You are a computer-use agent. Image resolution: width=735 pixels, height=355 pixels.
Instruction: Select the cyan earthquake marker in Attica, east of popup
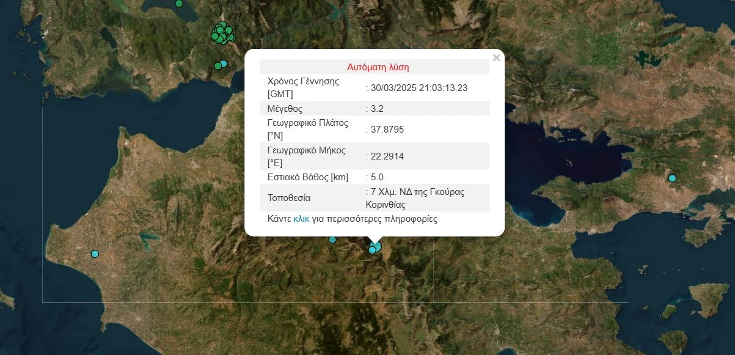click(x=672, y=178)
